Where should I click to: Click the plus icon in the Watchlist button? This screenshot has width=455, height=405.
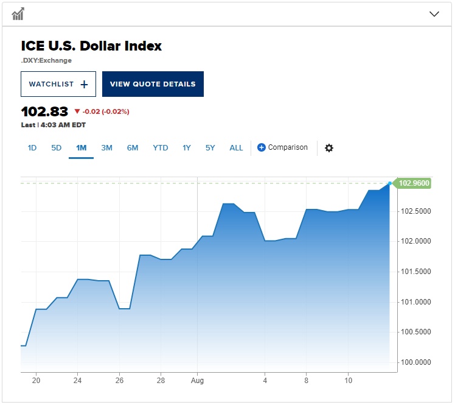[84, 84]
